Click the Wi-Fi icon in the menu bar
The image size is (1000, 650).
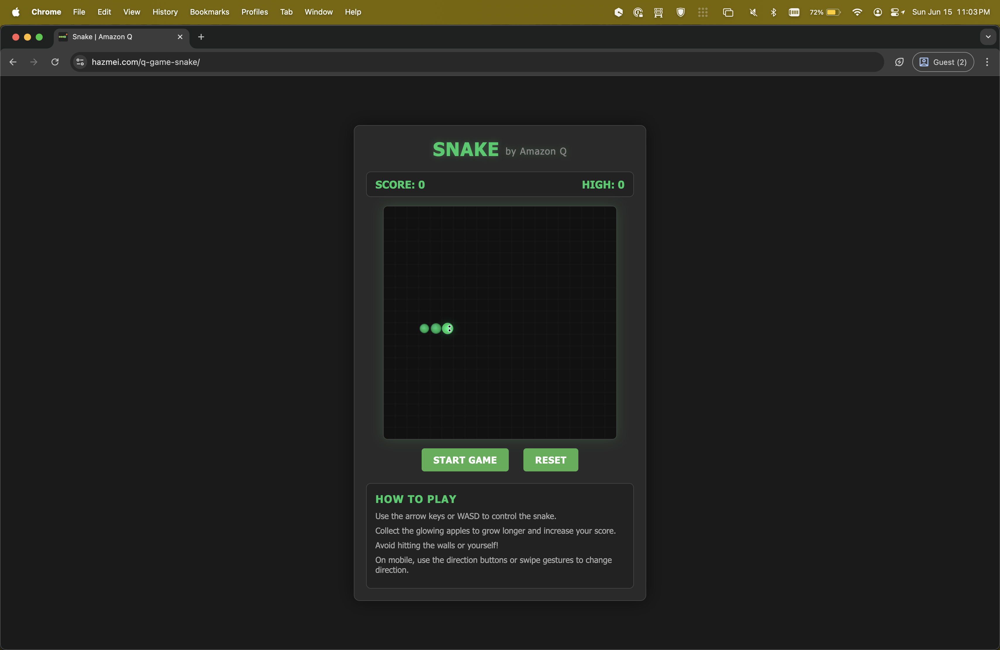pyautogui.click(x=857, y=12)
